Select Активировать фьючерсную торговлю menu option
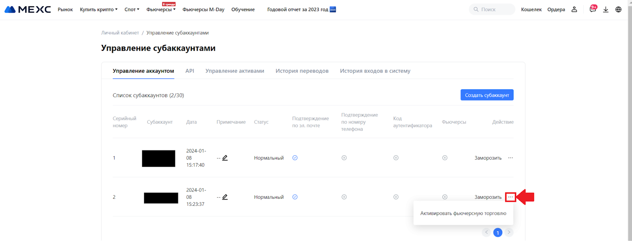 (x=463, y=213)
